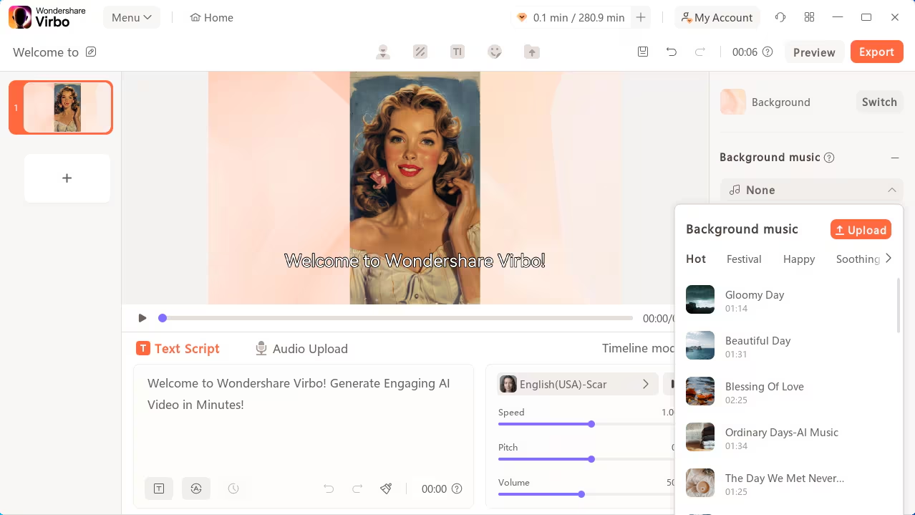Toggle Timeline mode
This screenshot has height=515, width=915.
[x=637, y=348]
